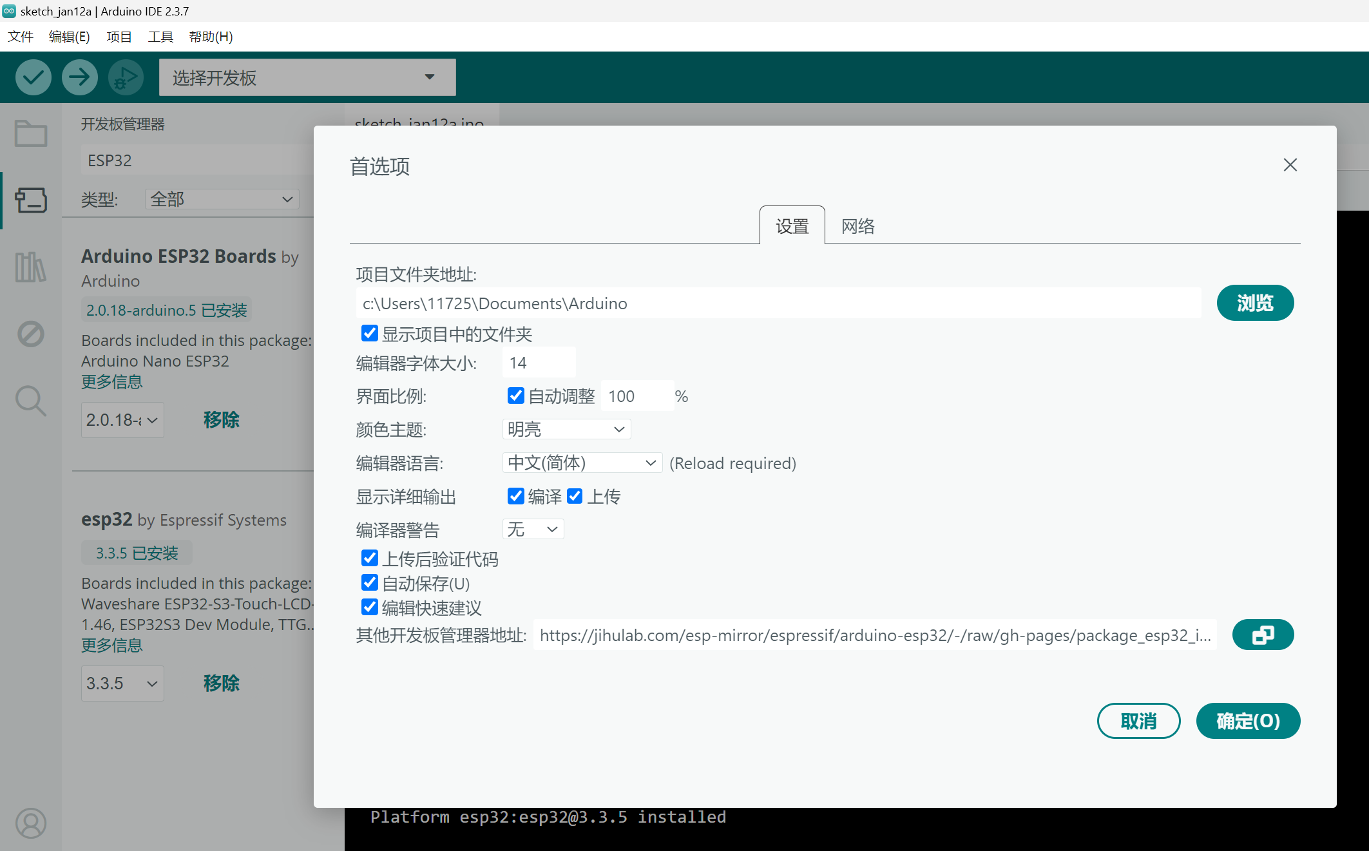Open the editor language dropdown
The width and height of the screenshot is (1369, 851).
[582, 463]
